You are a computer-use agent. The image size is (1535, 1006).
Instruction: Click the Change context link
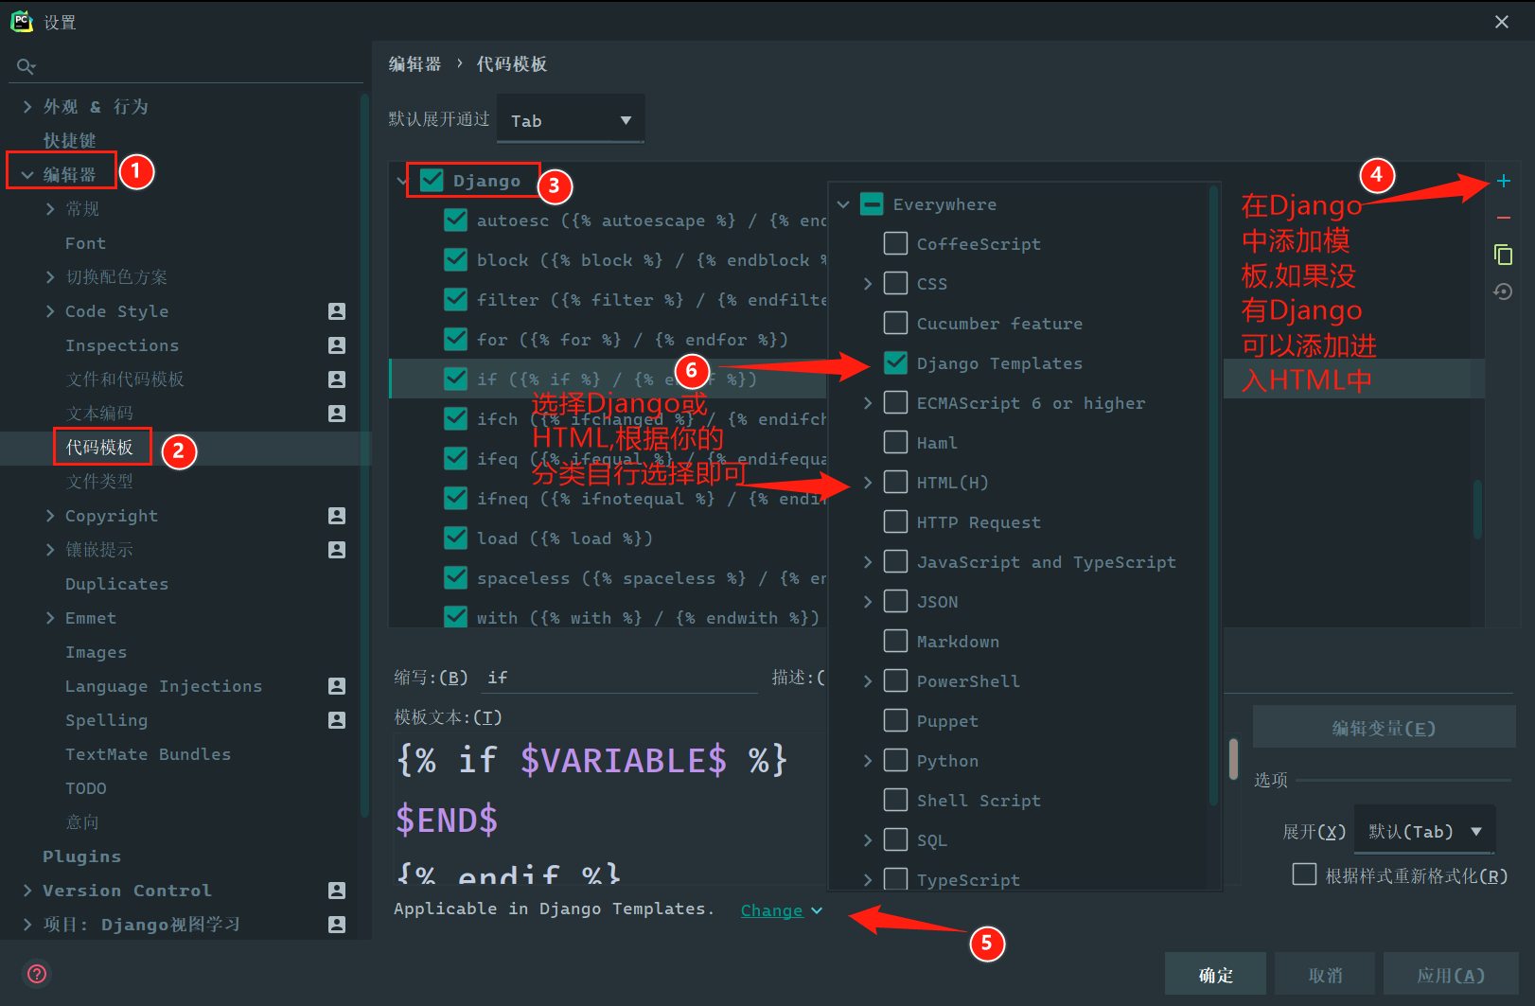[771, 910]
